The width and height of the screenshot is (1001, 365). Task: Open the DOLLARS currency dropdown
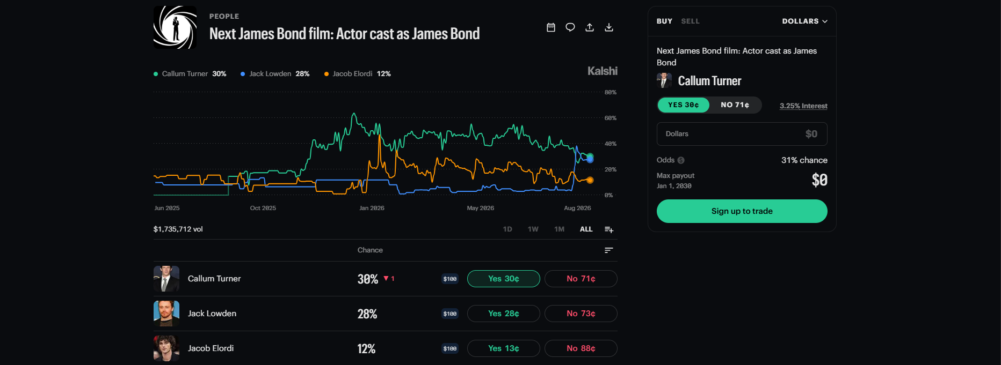pos(804,21)
